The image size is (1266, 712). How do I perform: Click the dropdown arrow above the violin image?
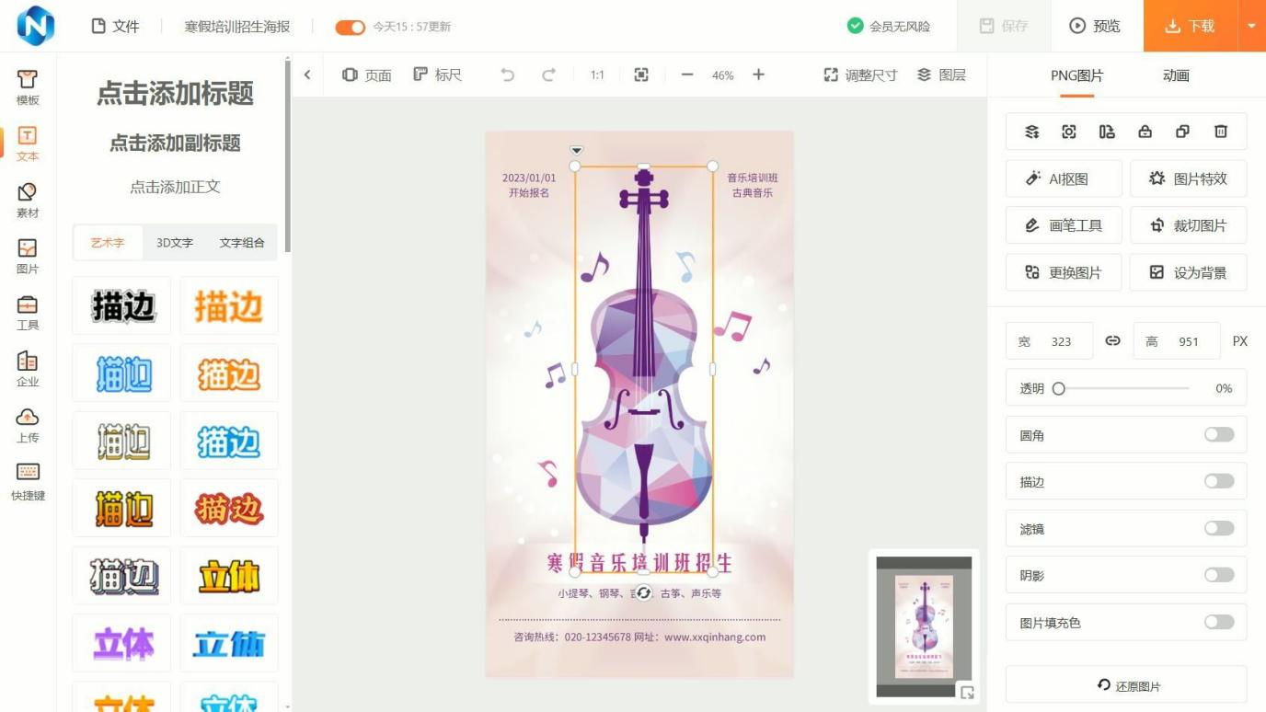click(576, 149)
